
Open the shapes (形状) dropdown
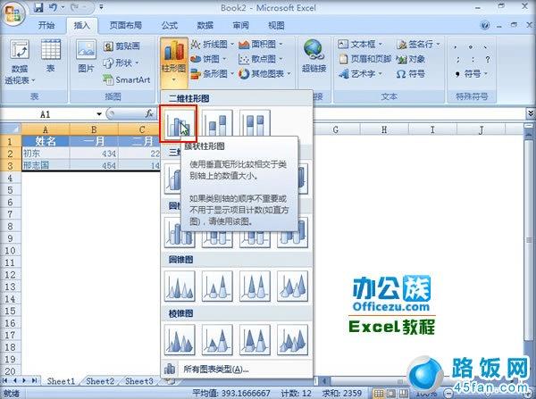tap(121, 62)
